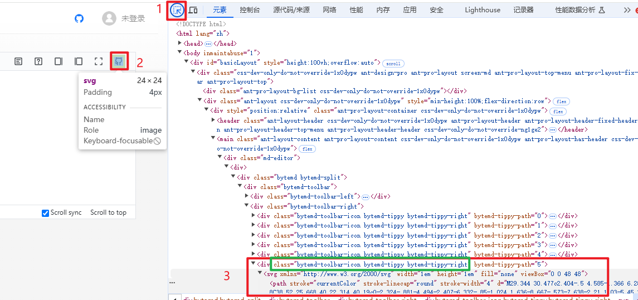Image resolution: width=638 pixels, height=300 pixels.
Task: Toggle the Scroll sync checkbox
Action: 46,214
